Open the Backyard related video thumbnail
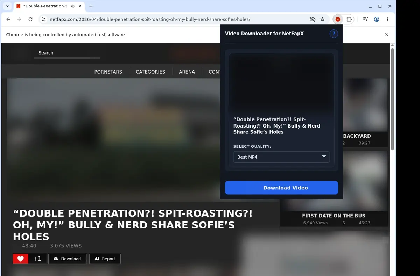 click(365, 104)
